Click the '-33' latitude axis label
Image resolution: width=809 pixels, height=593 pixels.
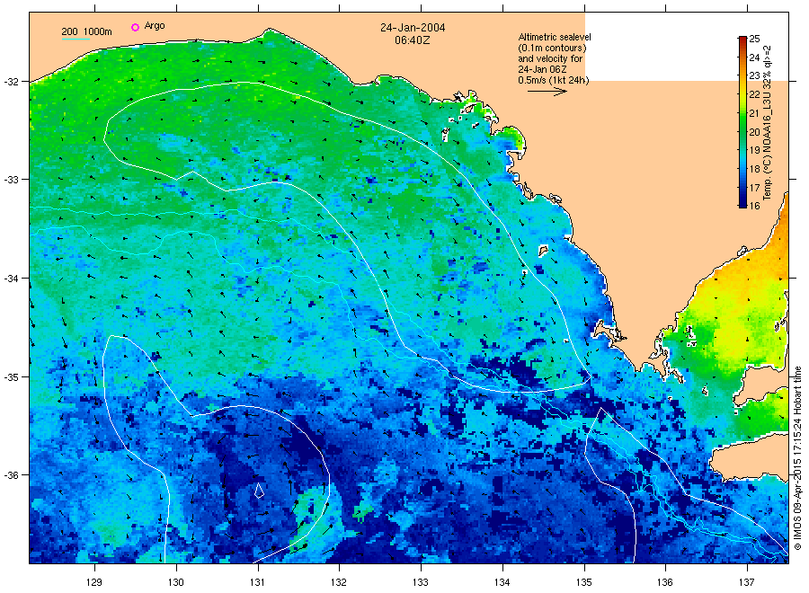10,180
